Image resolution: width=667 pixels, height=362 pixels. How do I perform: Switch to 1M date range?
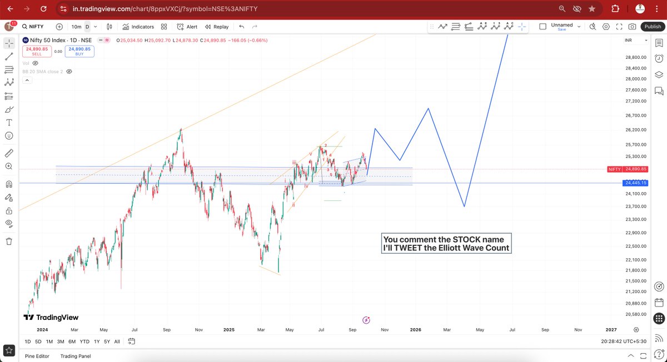49,341
